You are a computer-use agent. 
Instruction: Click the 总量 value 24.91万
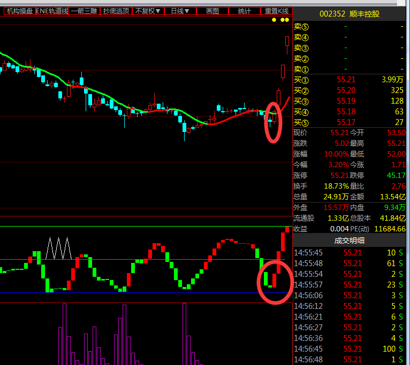[336, 197]
